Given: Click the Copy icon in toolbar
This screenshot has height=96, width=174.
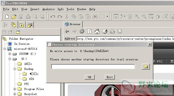Looking at the screenshot, I should pyautogui.click(x=74, y=17).
